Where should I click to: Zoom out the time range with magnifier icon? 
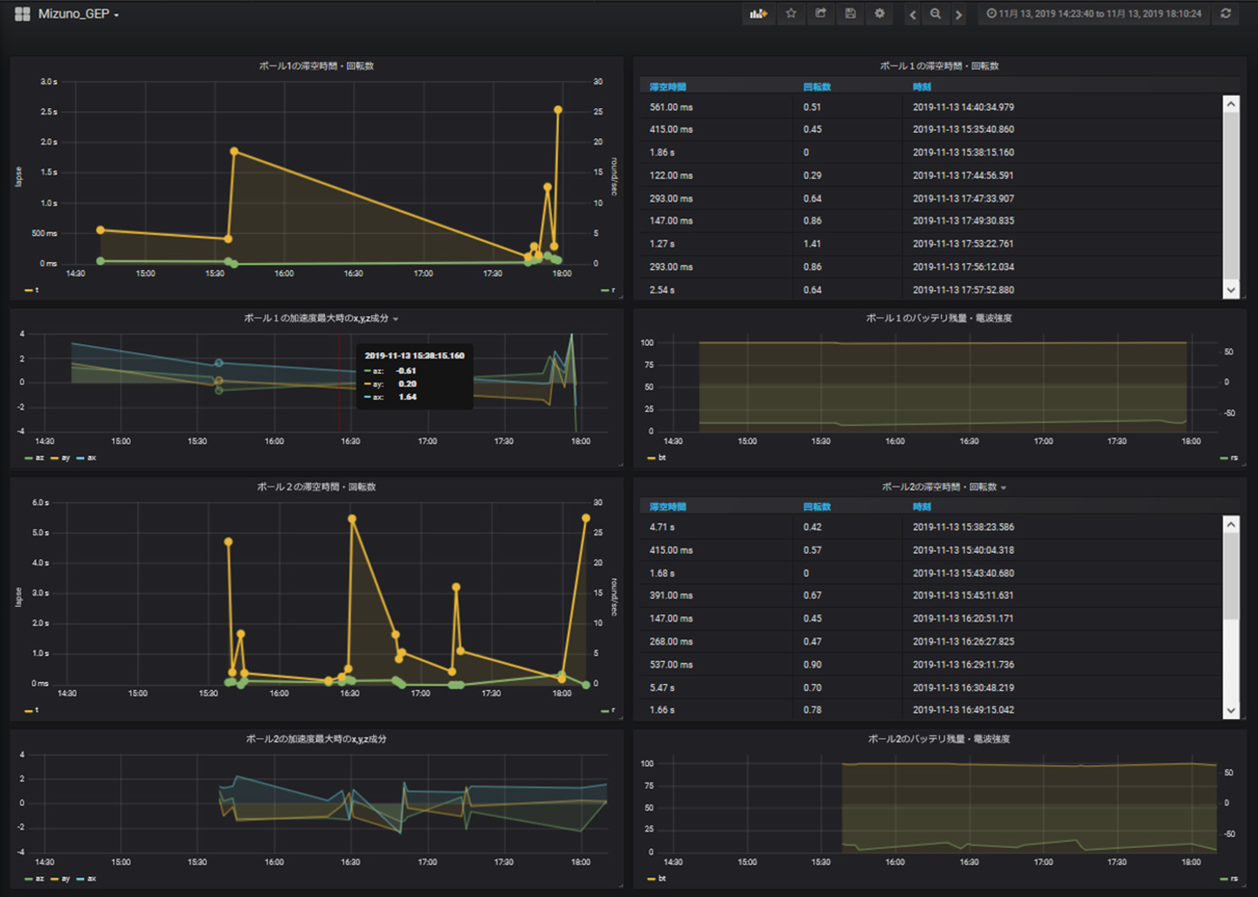(x=936, y=14)
